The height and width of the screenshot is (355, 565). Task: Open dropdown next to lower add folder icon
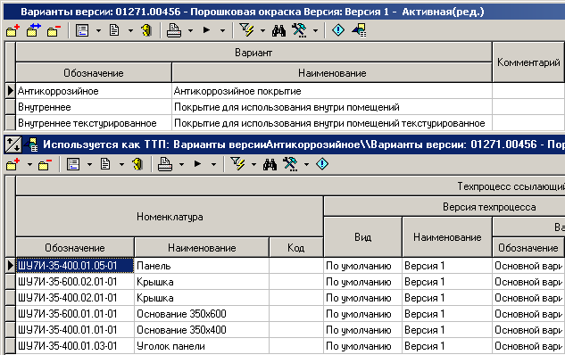click(30, 165)
